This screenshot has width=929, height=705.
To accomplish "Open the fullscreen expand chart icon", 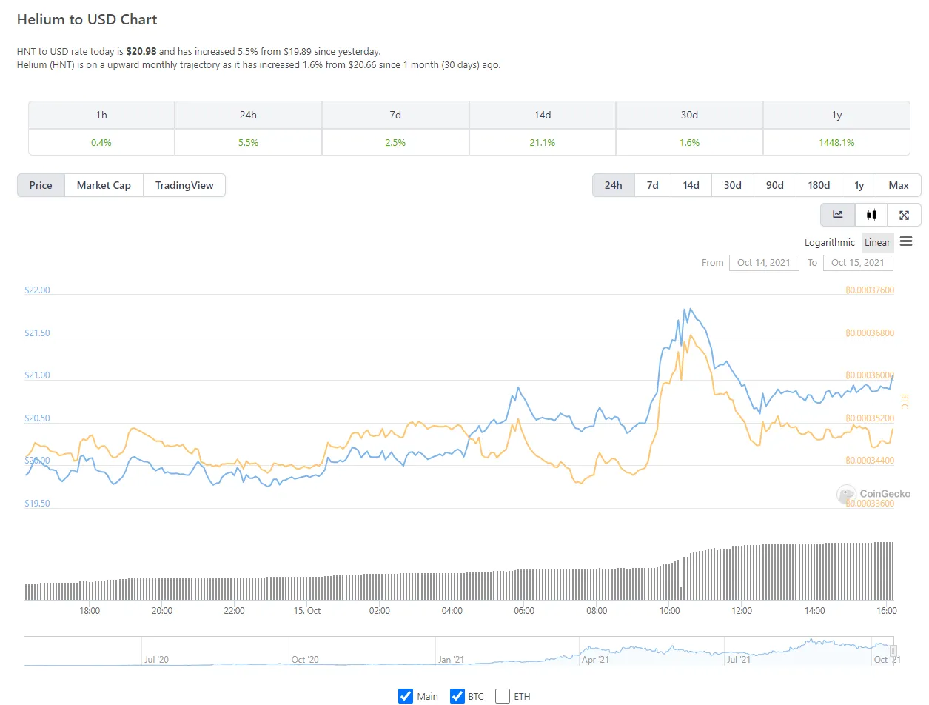I will tap(904, 215).
